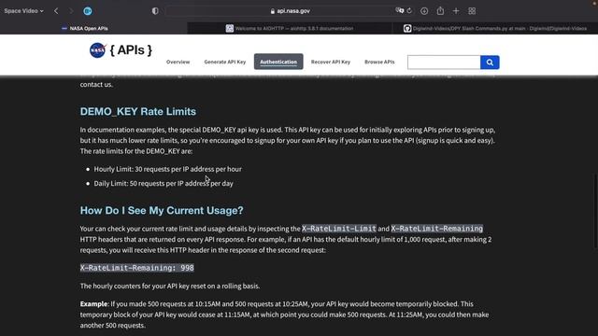Click the X-RateLimit-Remaining header code in paragraph

[x=436, y=229]
